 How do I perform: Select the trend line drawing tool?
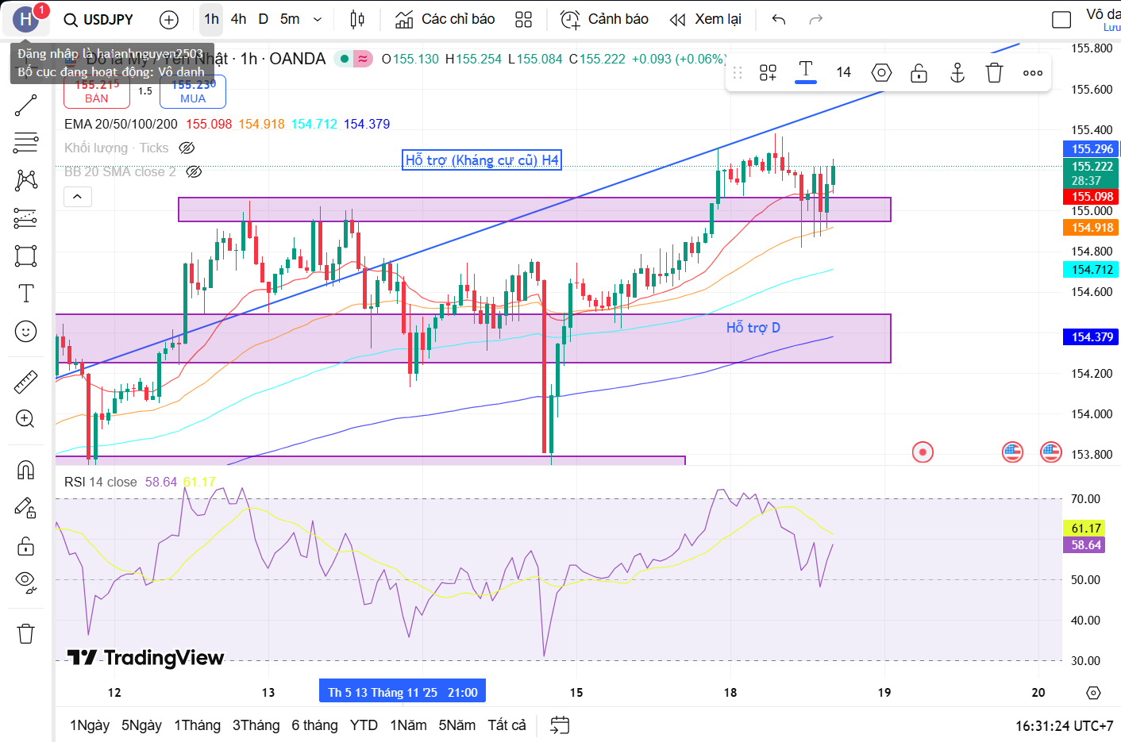(x=25, y=106)
